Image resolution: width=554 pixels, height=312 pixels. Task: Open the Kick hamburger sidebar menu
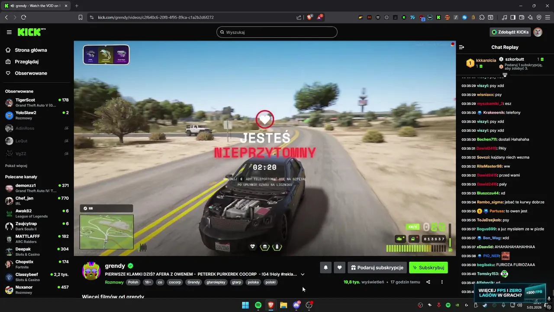tap(9, 32)
